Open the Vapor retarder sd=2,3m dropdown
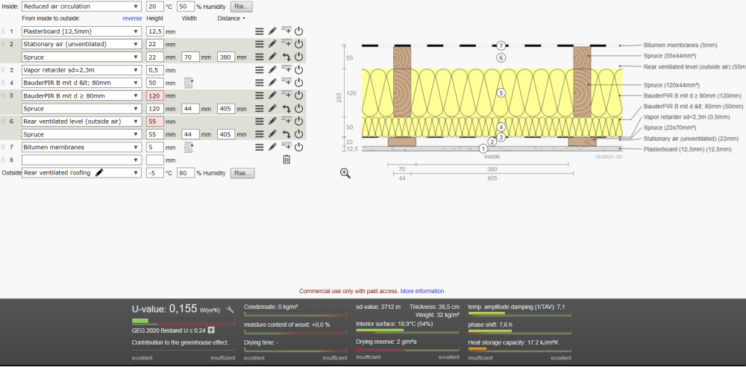746x367 pixels. click(82, 70)
